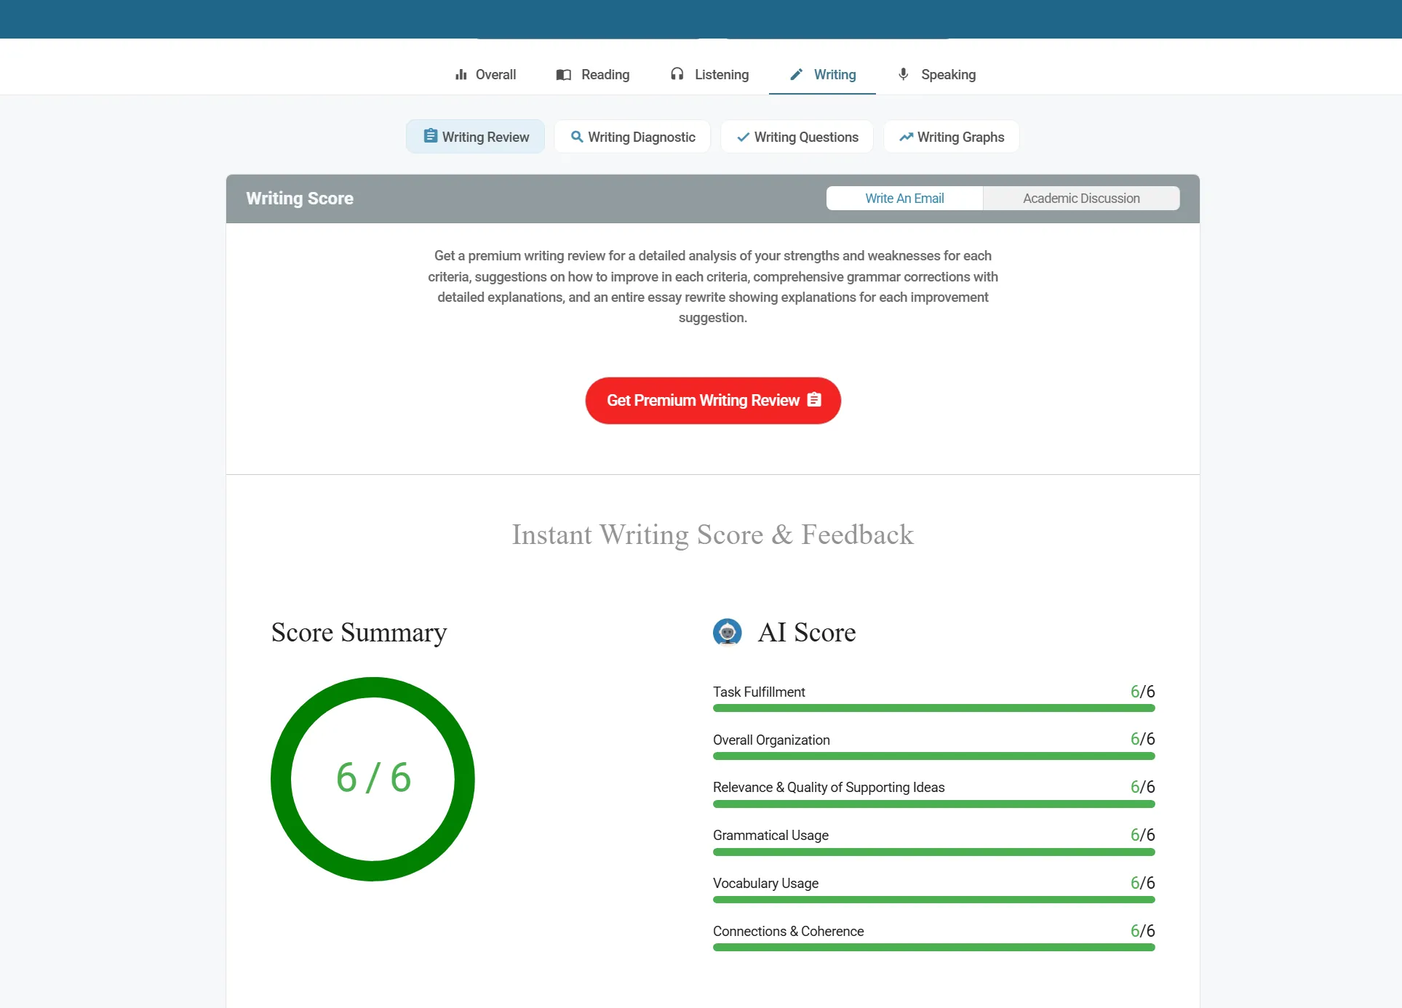The height and width of the screenshot is (1008, 1402).
Task: Click the Overall bar chart icon
Action: [461, 74]
